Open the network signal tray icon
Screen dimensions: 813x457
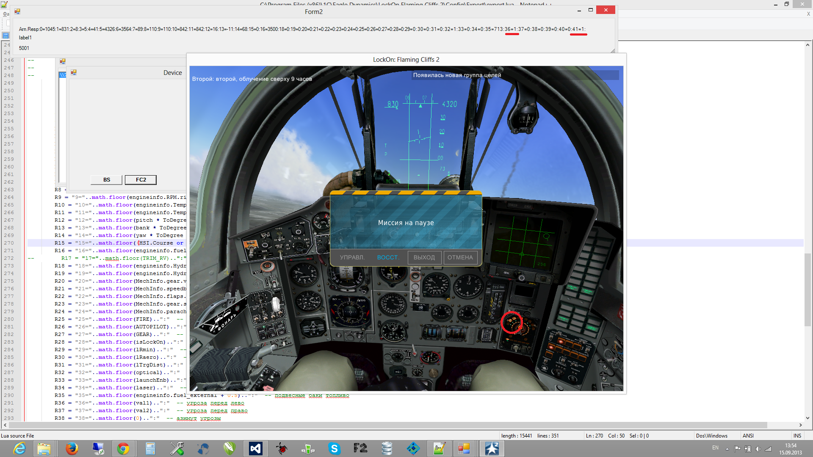tap(768, 449)
